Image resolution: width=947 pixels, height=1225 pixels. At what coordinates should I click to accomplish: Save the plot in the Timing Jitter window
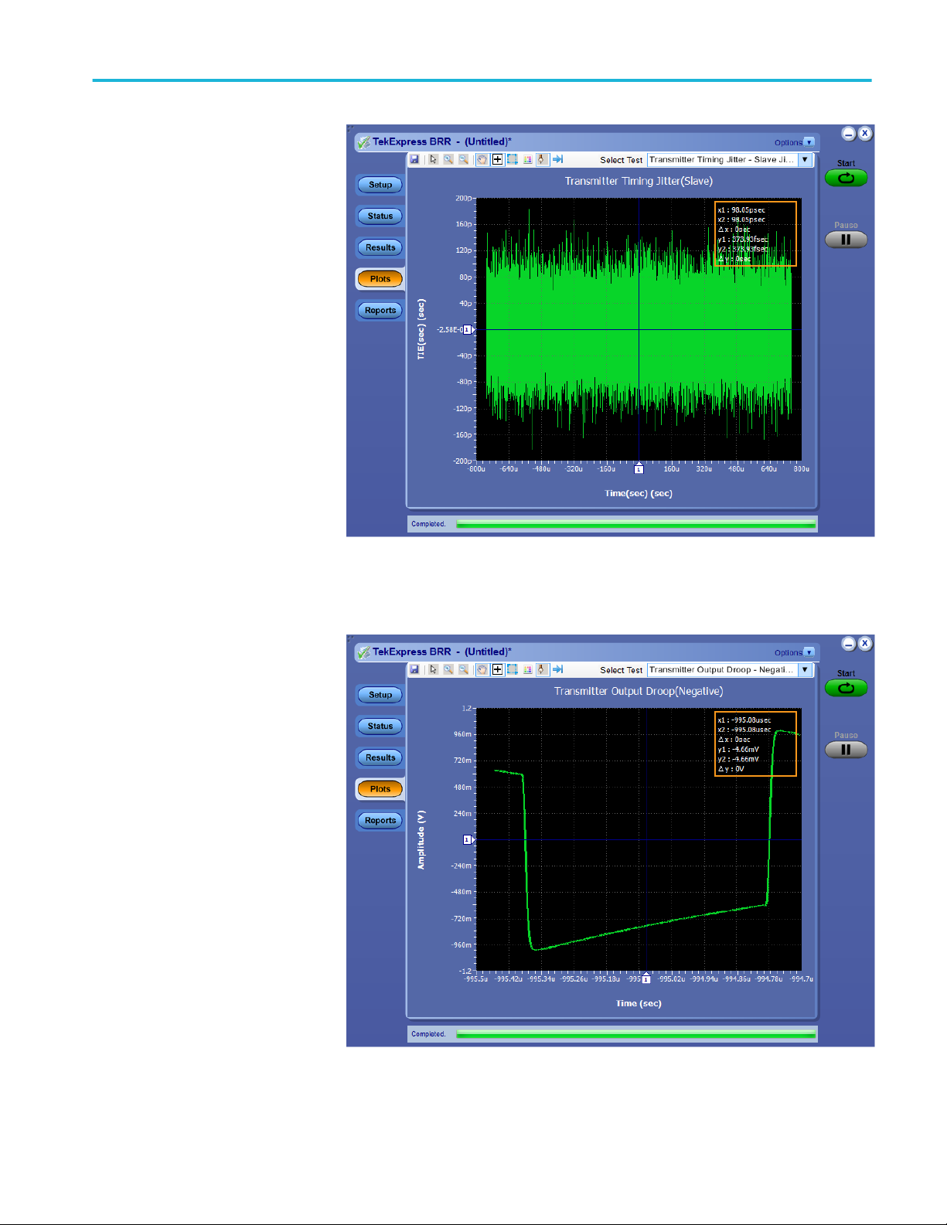pyautogui.click(x=414, y=159)
